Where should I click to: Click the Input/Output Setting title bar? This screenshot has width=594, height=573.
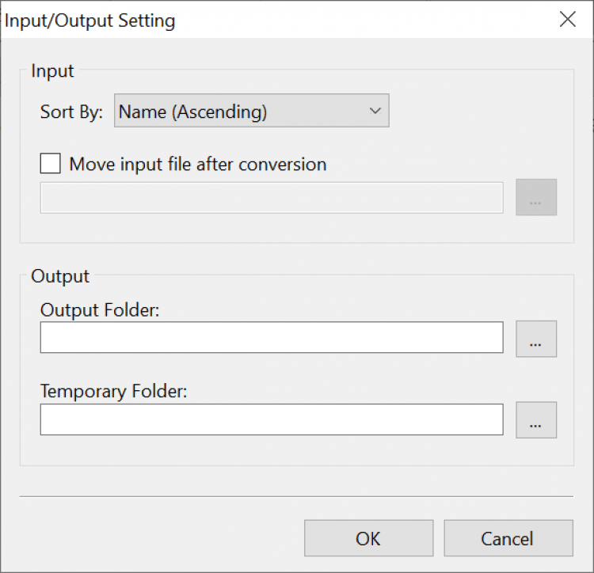click(277, 20)
